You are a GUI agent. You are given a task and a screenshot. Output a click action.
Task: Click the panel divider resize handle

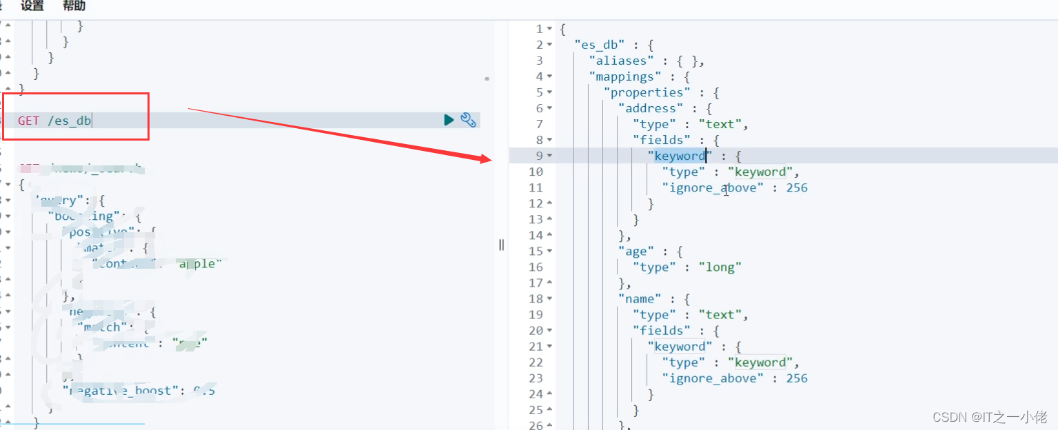pyautogui.click(x=501, y=245)
